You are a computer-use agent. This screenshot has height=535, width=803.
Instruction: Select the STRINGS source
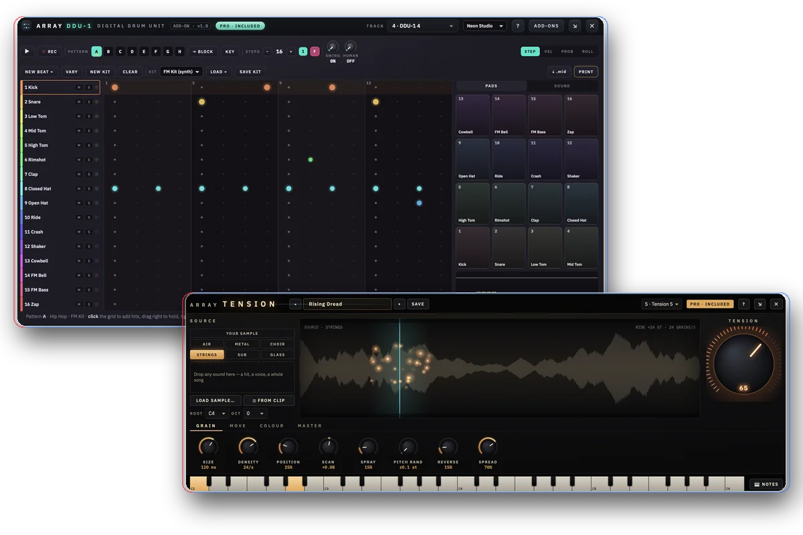207,354
